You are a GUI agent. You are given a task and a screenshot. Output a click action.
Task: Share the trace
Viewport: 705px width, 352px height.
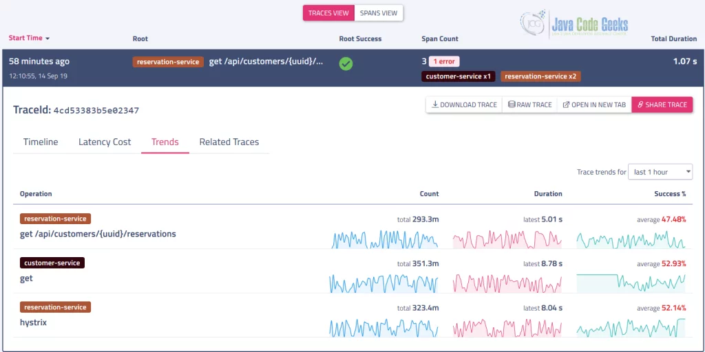(662, 104)
